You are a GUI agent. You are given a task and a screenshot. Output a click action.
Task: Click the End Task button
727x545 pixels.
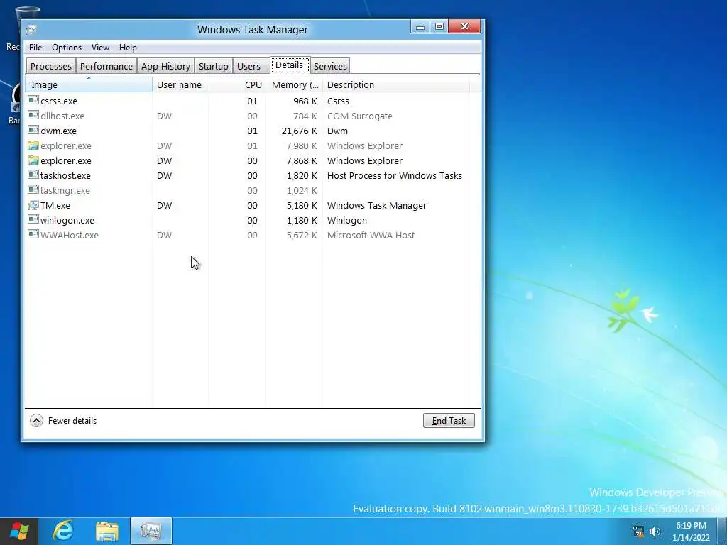[449, 420]
